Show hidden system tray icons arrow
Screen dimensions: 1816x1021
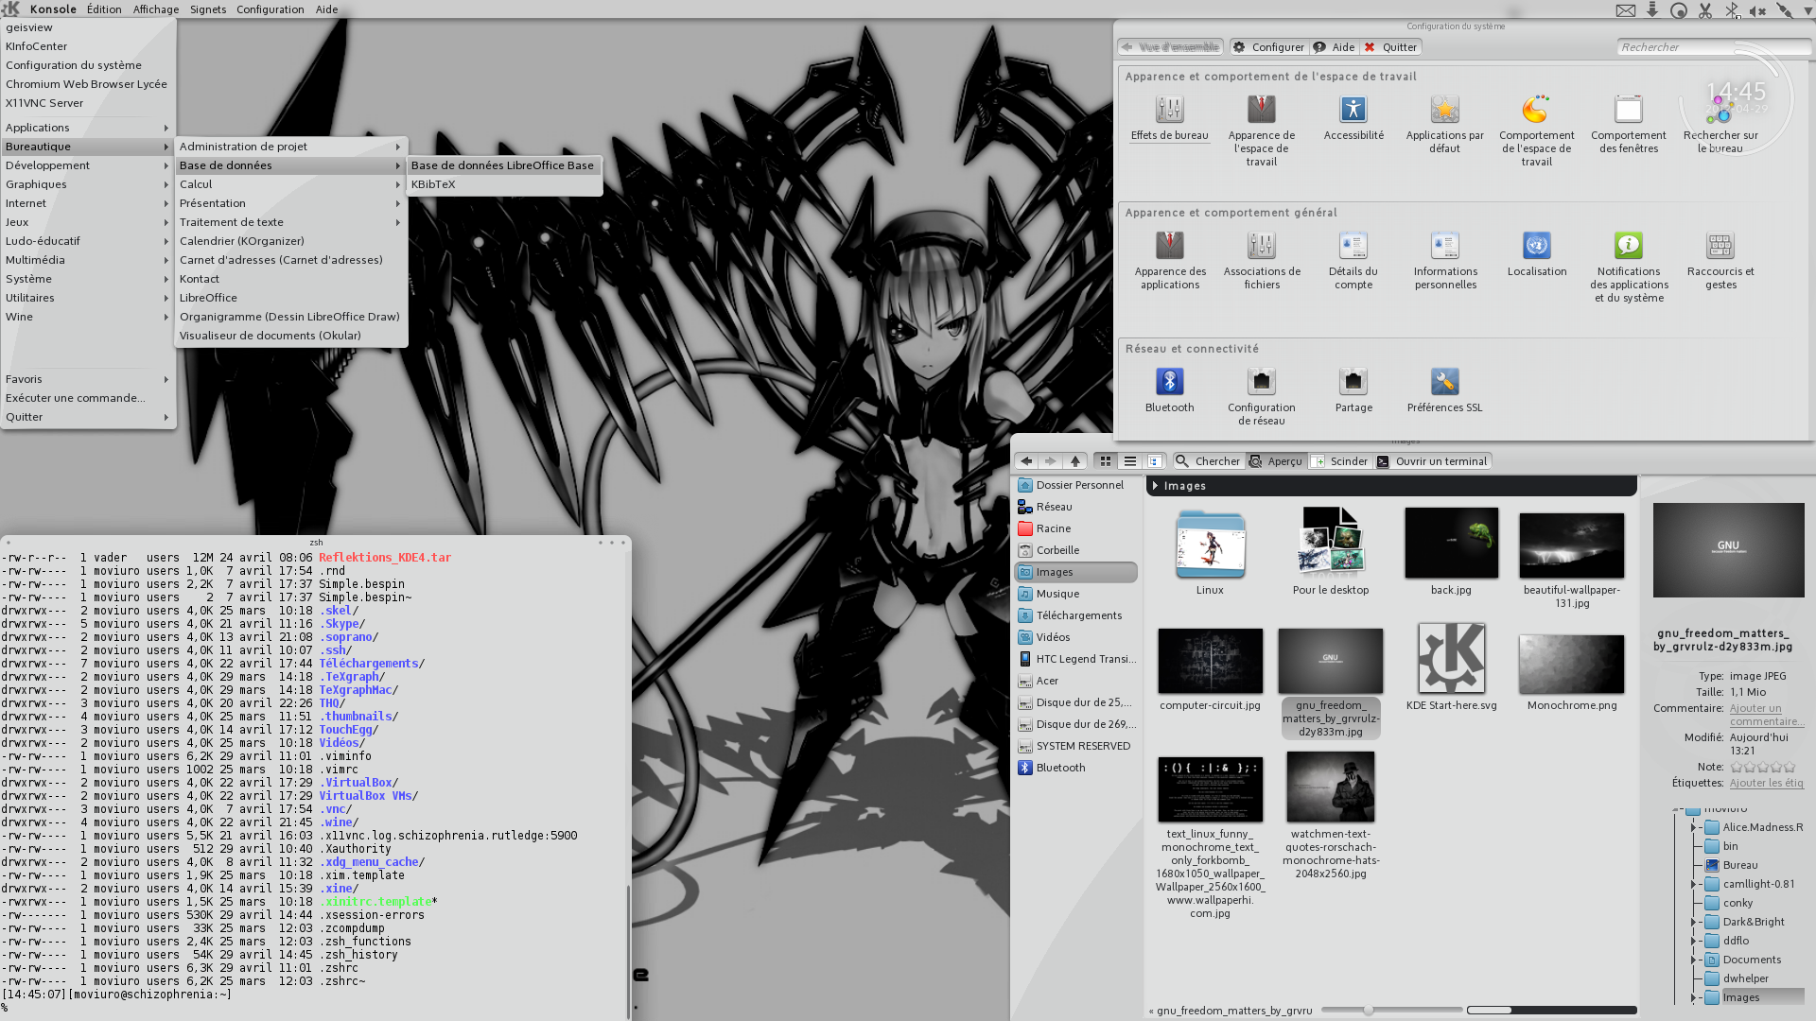pos(1807,10)
